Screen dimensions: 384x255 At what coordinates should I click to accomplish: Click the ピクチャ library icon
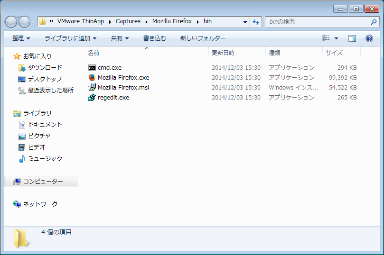22,137
